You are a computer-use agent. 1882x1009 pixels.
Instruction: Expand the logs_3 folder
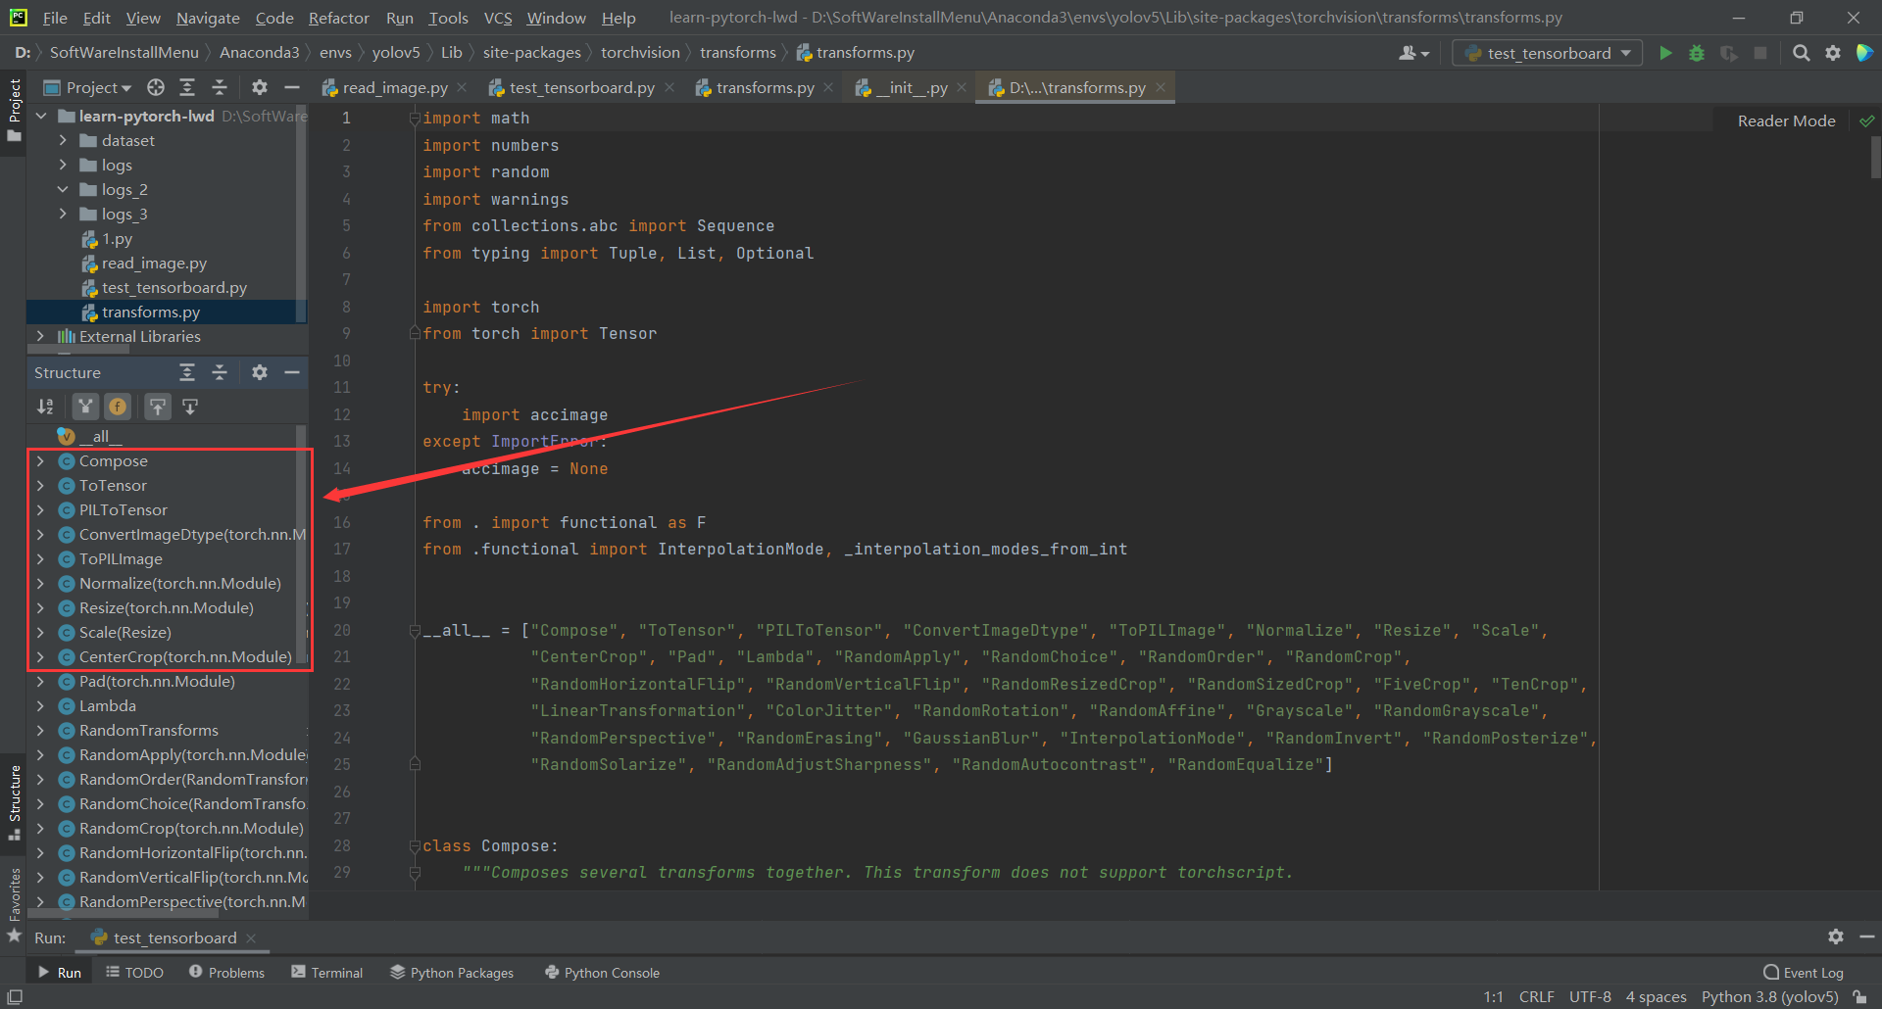point(63,214)
